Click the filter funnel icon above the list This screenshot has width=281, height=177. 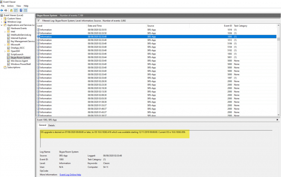[x=38, y=21]
